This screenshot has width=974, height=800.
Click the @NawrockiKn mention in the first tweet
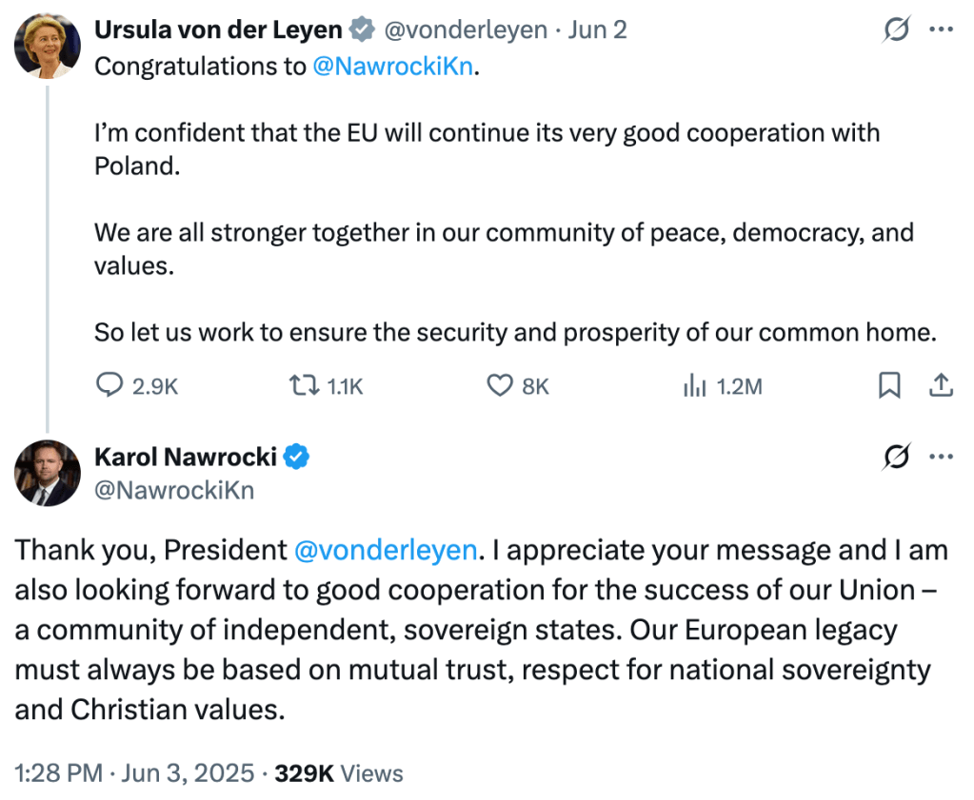point(392,68)
